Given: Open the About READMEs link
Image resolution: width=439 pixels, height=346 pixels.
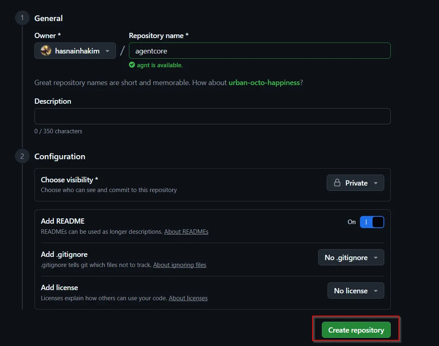Looking at the screenshot, I should [x=186, y=231].
